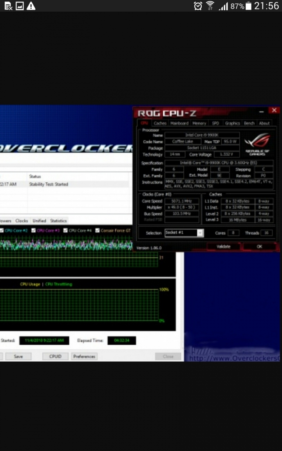Click the Level 3 cache value 16 MBytes

tap(238, 220)
